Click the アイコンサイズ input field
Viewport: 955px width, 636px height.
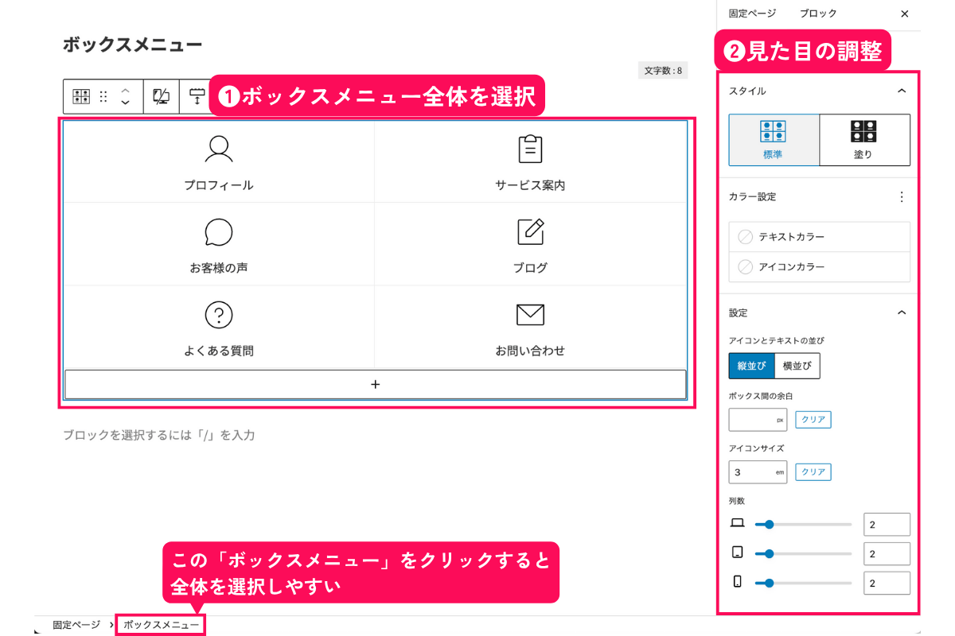click(x=751, y=472)
